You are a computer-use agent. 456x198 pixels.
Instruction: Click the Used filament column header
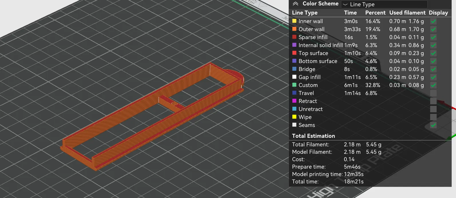point(407,13)
